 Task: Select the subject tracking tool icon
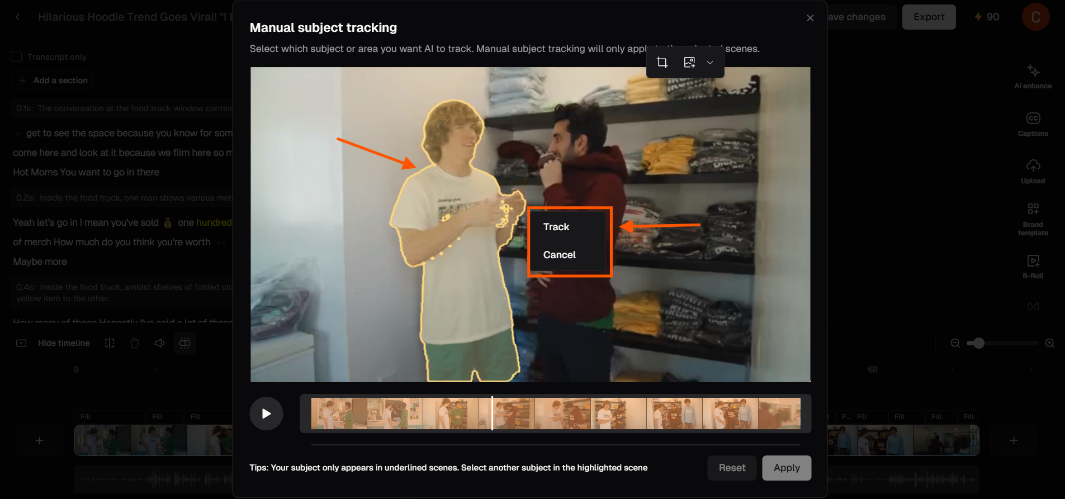click(x=689, y=62)
